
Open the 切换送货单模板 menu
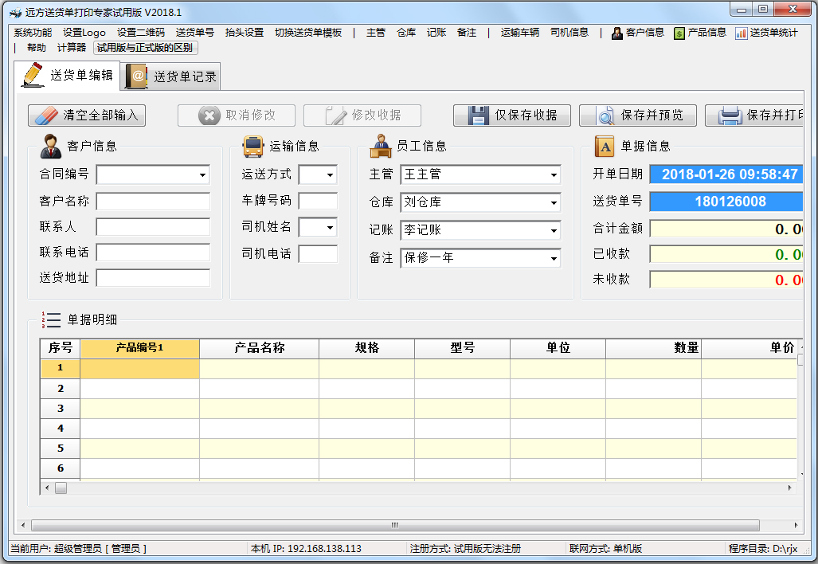pos(307,33)
